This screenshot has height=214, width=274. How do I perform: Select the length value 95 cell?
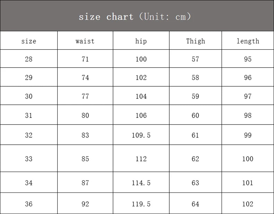[248, 59]
